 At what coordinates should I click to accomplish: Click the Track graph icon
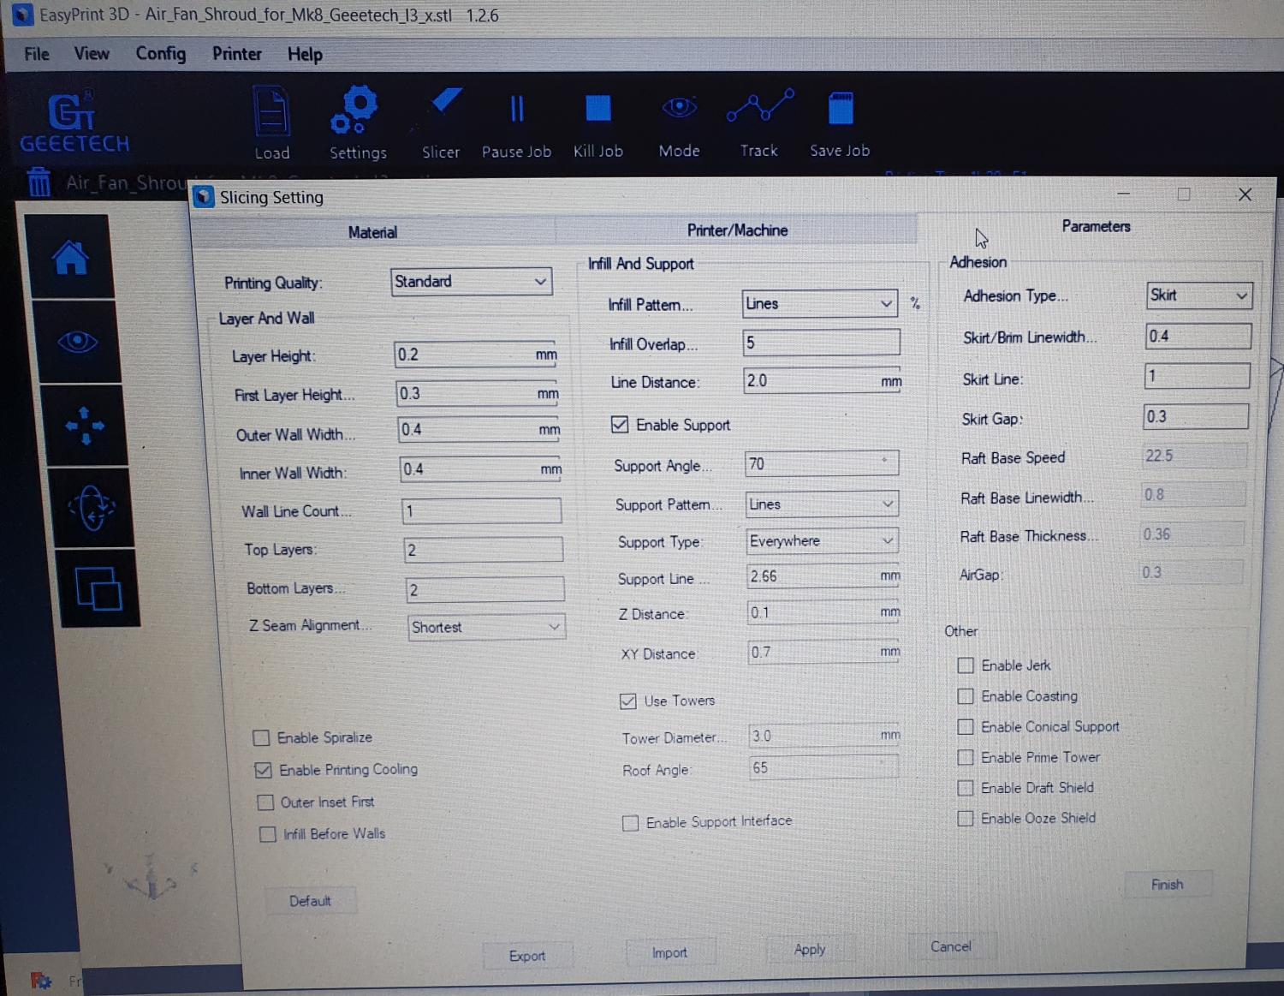coord(760,105)
